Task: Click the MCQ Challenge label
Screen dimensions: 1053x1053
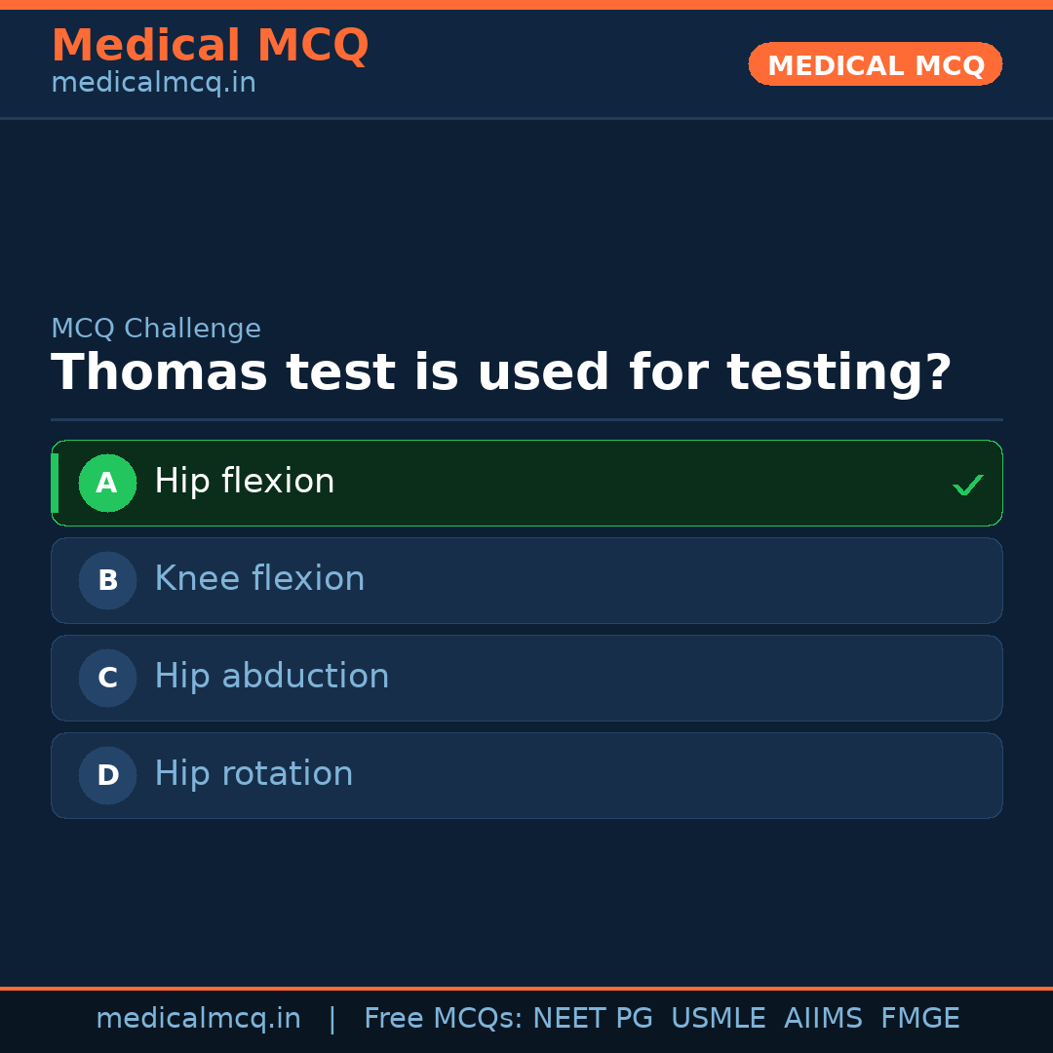Action: point(156,329)
